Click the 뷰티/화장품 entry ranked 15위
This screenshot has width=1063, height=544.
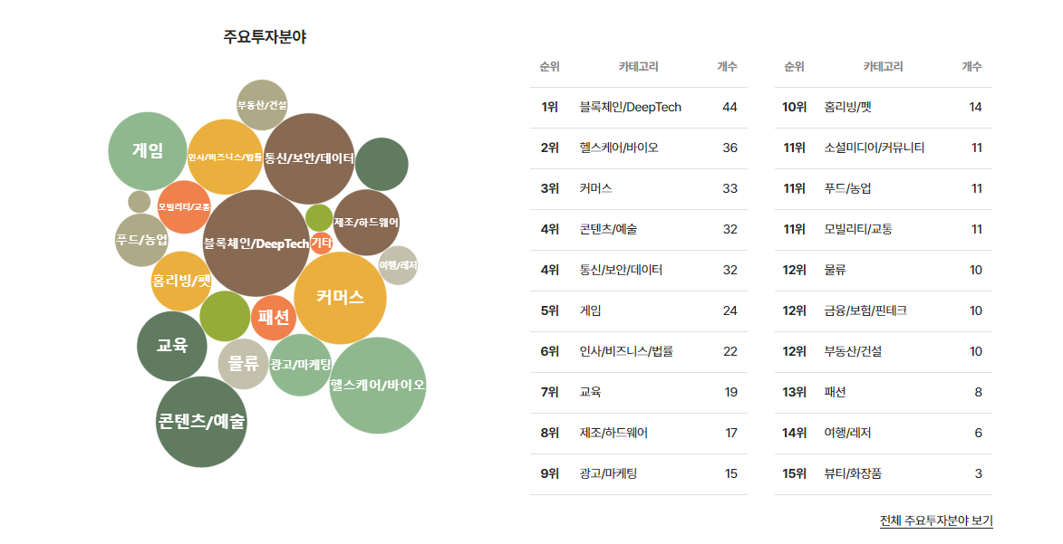pos(884,474)
